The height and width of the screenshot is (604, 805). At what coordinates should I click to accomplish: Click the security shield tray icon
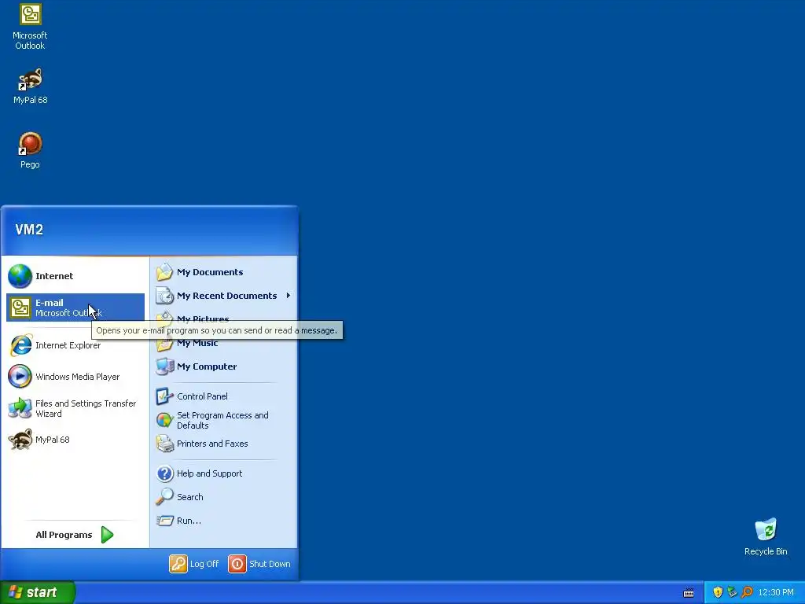(x=718, y=592)
